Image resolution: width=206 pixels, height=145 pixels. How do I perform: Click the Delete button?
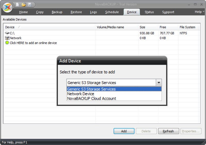coord(146,131)
